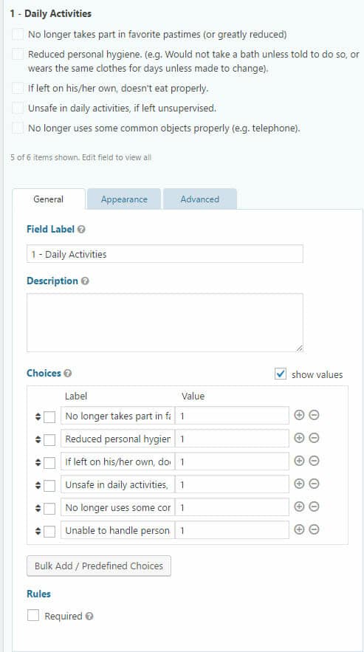Switch to the Appearance tab
This screenshot has width=364, height=652.
[124, 199]
